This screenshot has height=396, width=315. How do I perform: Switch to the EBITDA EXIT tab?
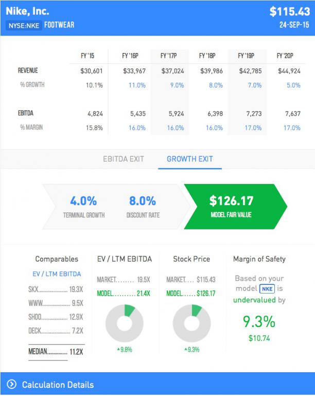coord(124,159)
